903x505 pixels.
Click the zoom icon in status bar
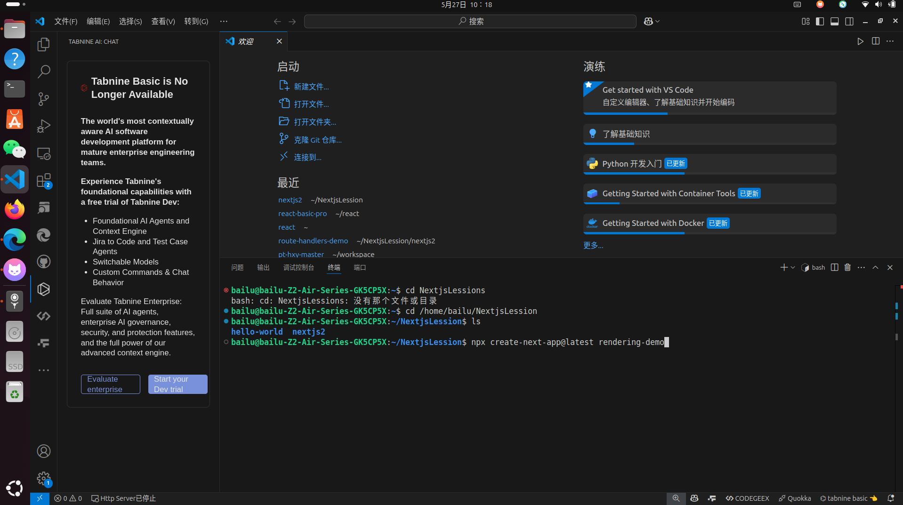click(676, 498)
